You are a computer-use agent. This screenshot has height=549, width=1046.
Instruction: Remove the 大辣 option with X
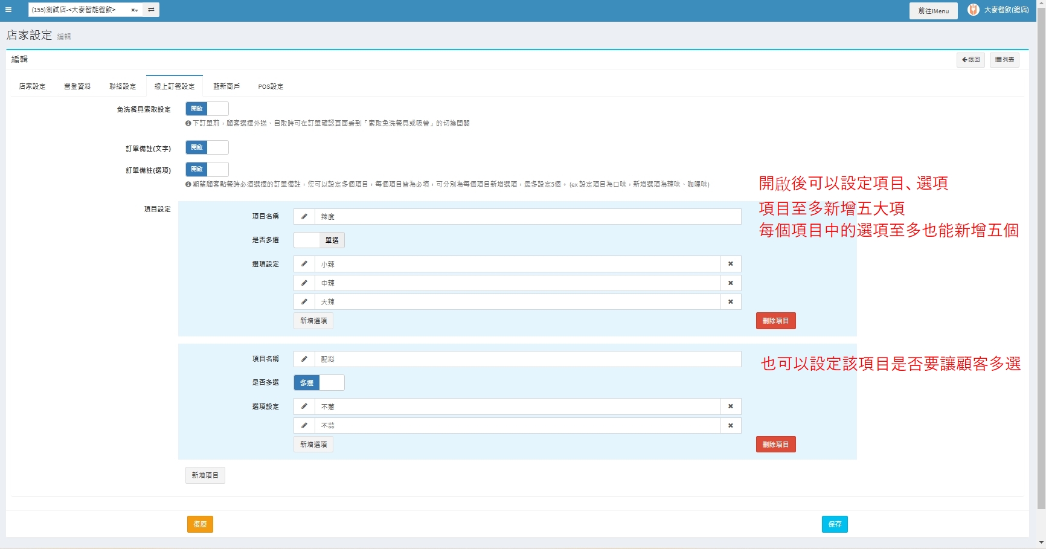click(x=730, y=301)
